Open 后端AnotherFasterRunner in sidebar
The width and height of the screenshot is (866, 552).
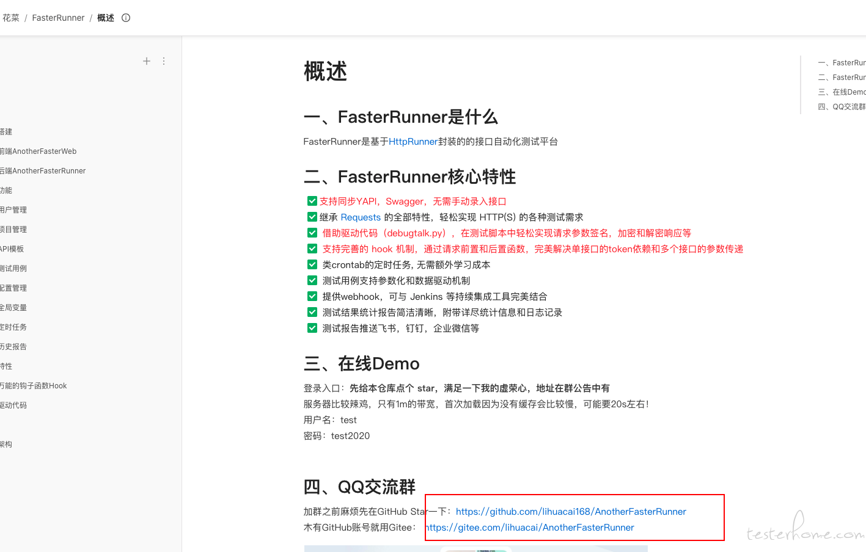[43, 171]
